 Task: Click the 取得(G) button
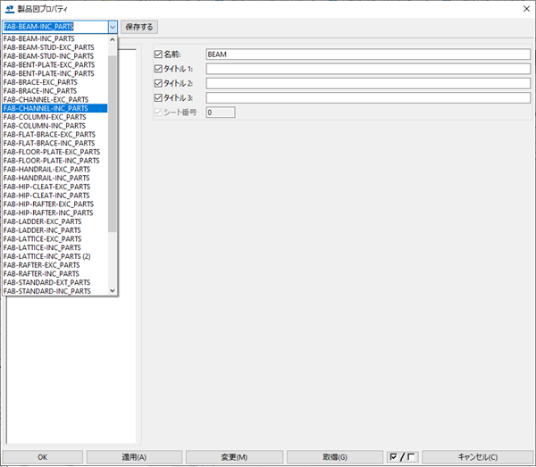click(335, 457)
